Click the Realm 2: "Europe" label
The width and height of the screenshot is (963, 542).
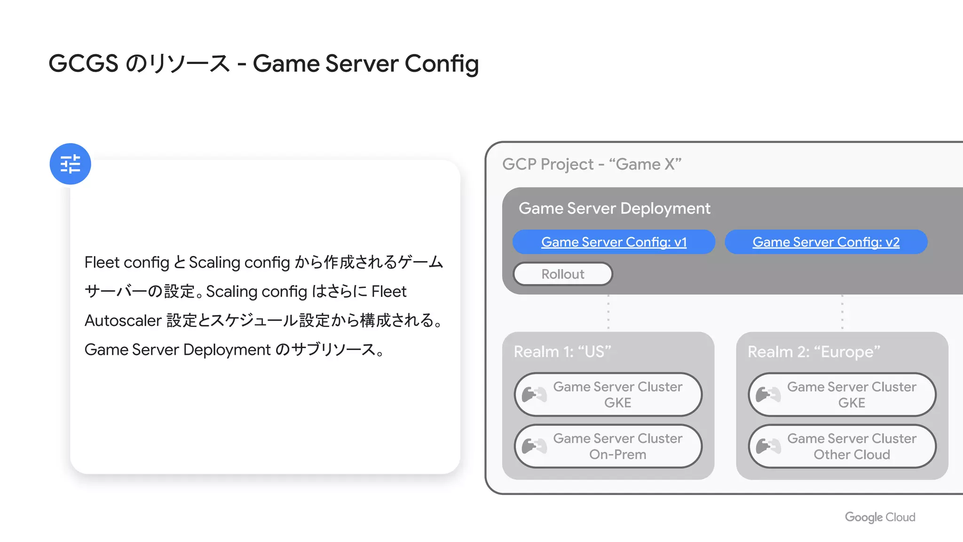[814, 351]
